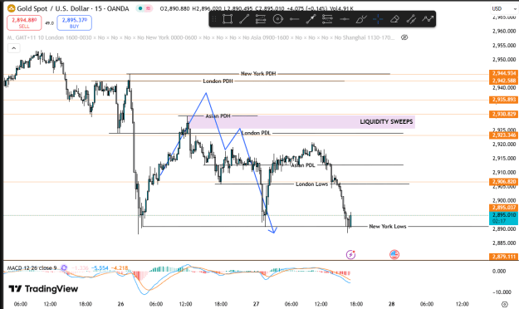The width and height of the screenshot is (519, 309).
Task: Click the date 28 on time axis
Action: tap(392, 304)
